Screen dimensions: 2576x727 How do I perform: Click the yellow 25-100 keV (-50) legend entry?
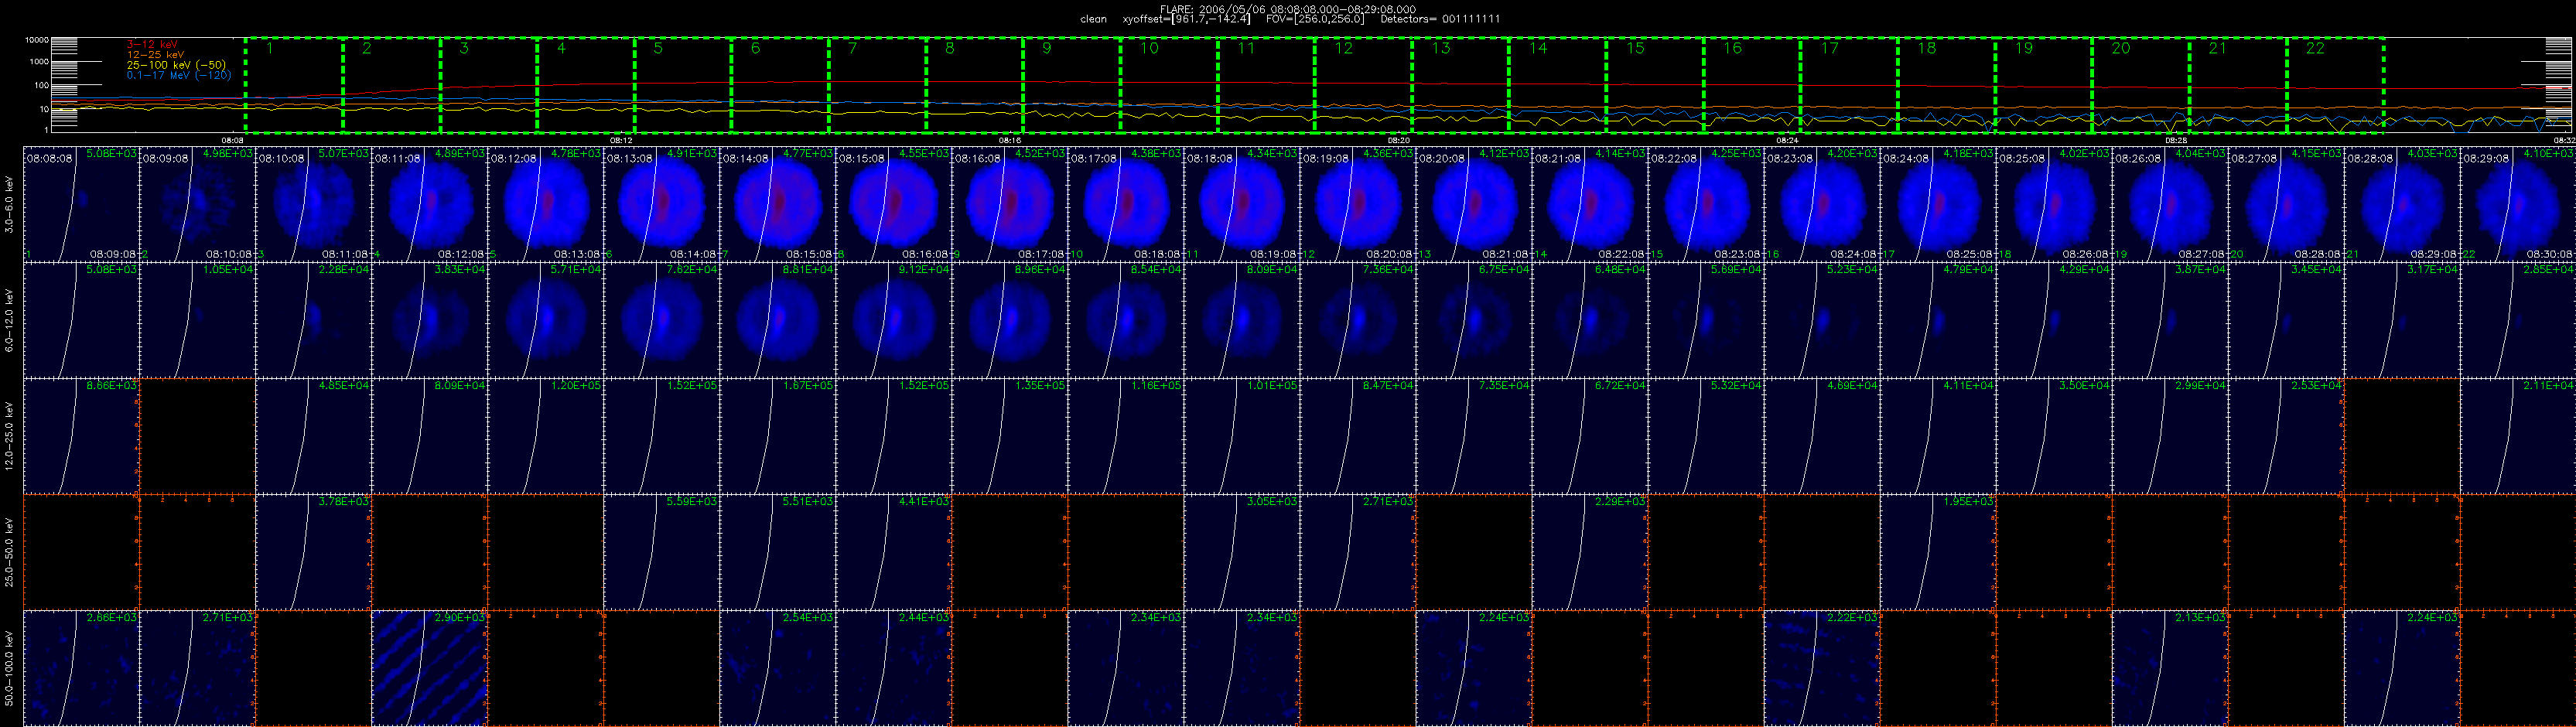176,65
